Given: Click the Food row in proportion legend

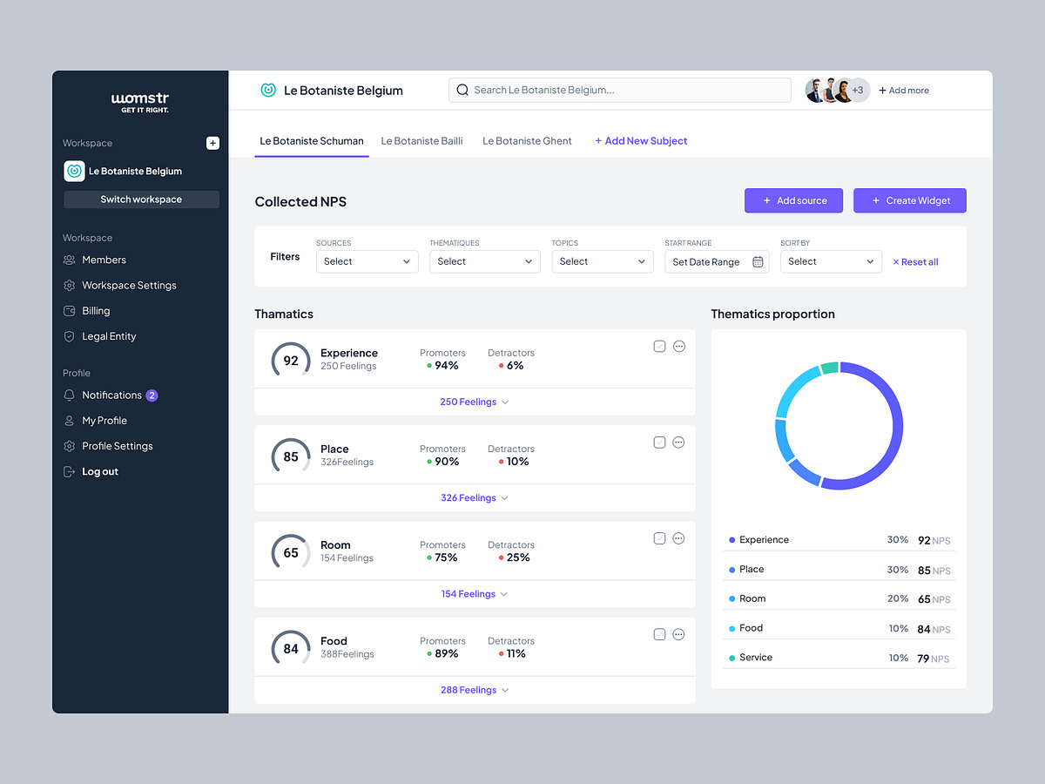Looking at the screenshot, I should [839, 628].
